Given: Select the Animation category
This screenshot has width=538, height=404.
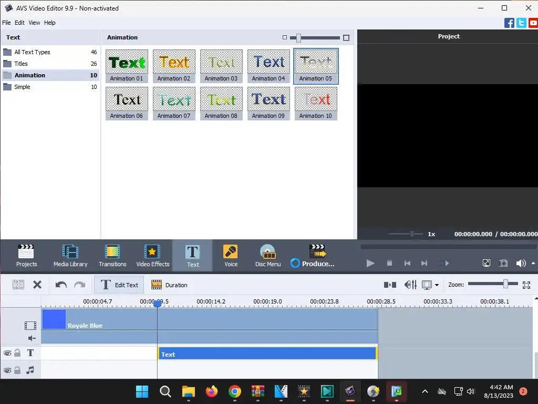Looking at the screenshot, I should (50, 75).
